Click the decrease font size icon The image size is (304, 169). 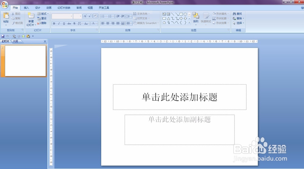point(90,16)
